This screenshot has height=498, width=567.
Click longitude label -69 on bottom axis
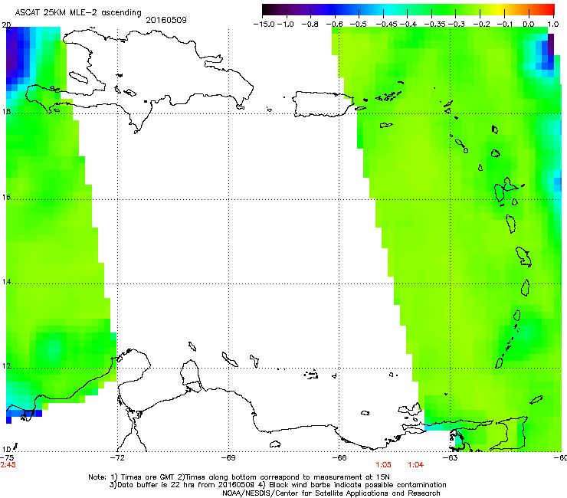(228, 458)
